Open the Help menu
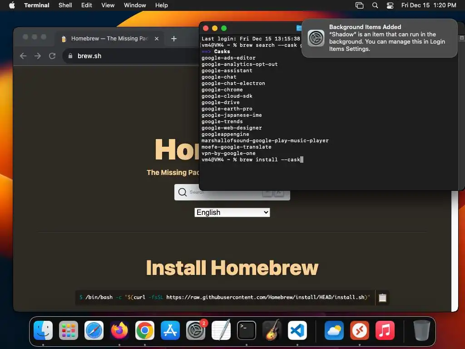Screen dimensions: 465x349 [x=162, y=5]
